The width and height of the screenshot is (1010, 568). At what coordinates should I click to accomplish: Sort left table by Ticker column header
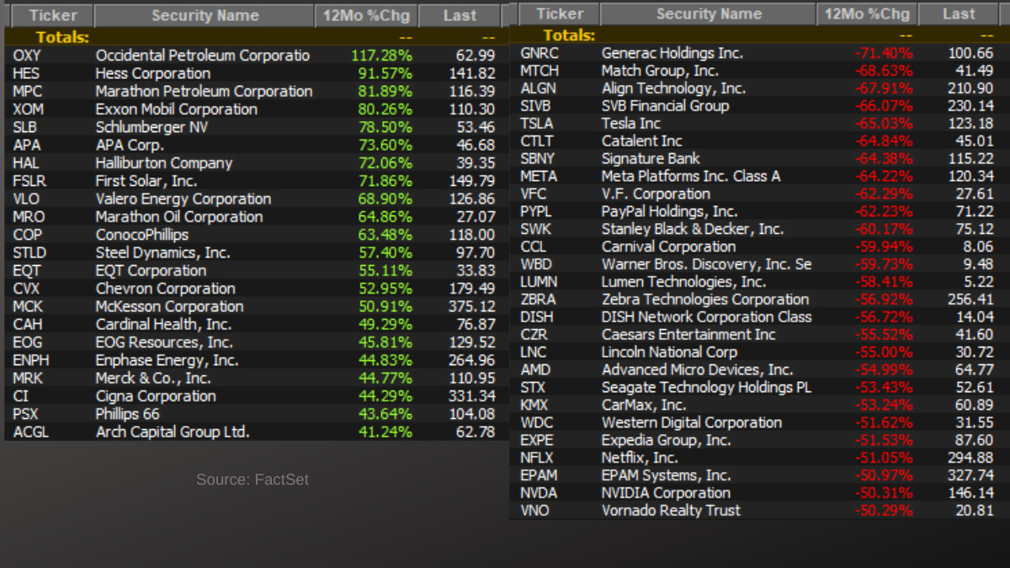tap(52, 15)
